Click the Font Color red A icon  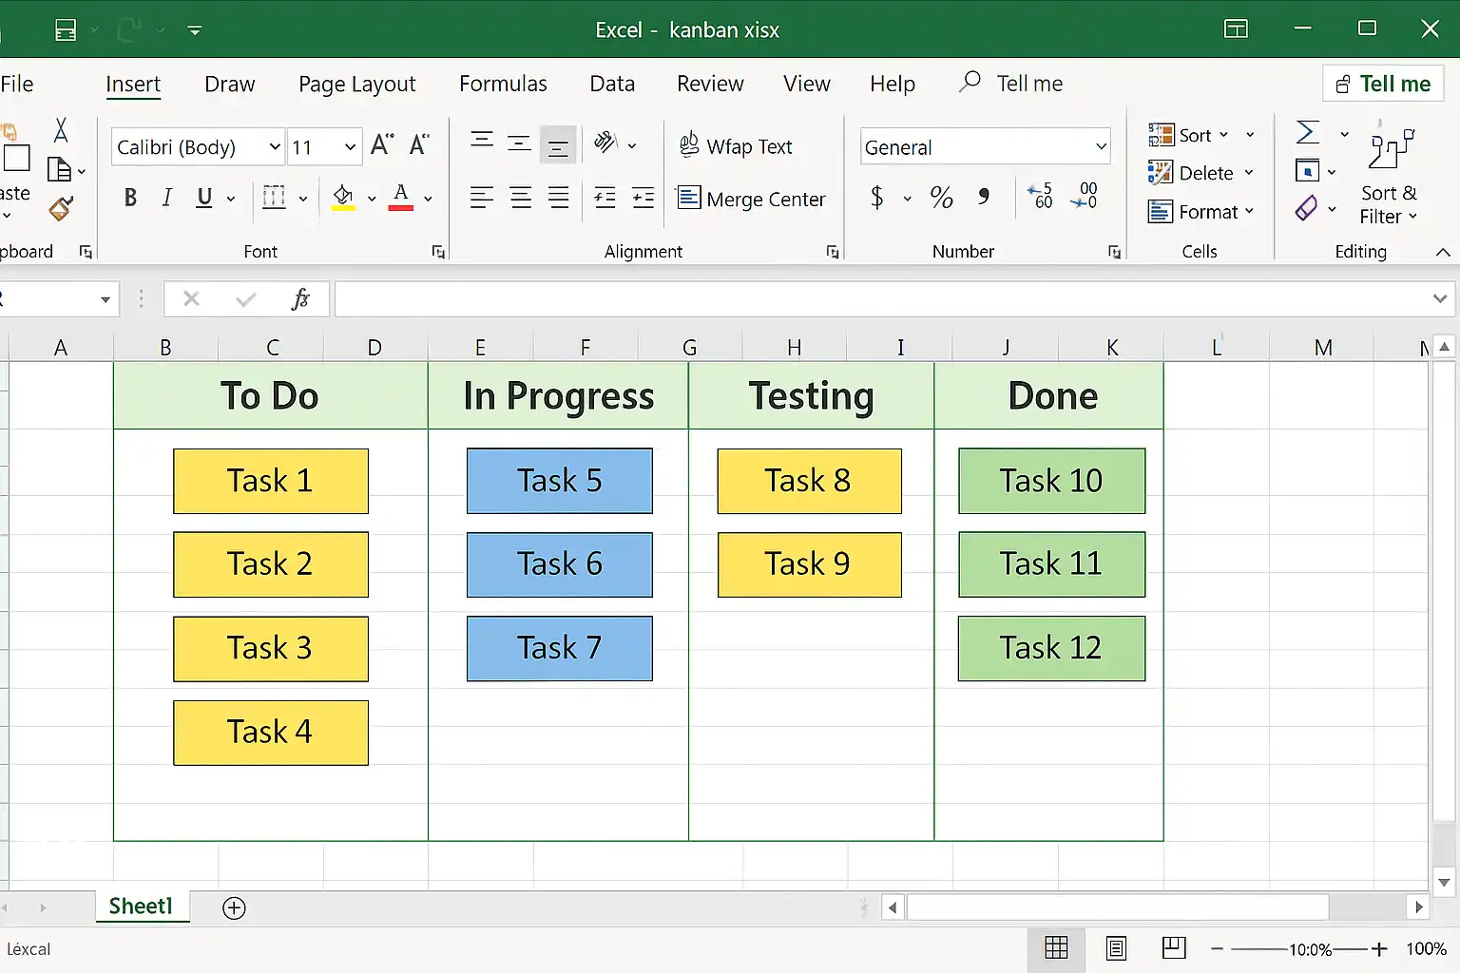pyautogui.click(x=401, y=197)
